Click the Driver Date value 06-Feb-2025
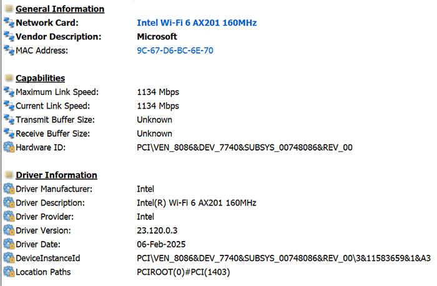Screen dimensions: 437x286 coord(162,244)
